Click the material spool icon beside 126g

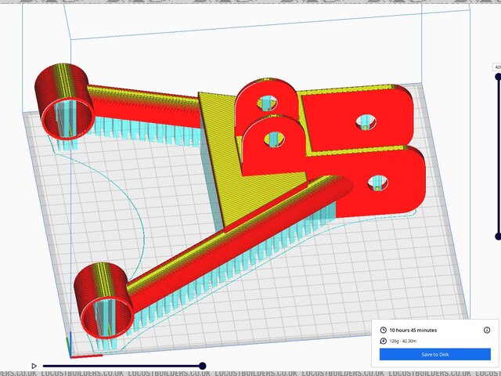pyautogui.click(x=384, y=341)
